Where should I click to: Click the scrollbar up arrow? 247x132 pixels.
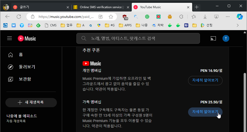[245, 32]
